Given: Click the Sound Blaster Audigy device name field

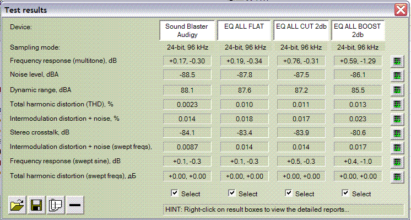Looking at the screenshot, I should (x=187, y=30).
